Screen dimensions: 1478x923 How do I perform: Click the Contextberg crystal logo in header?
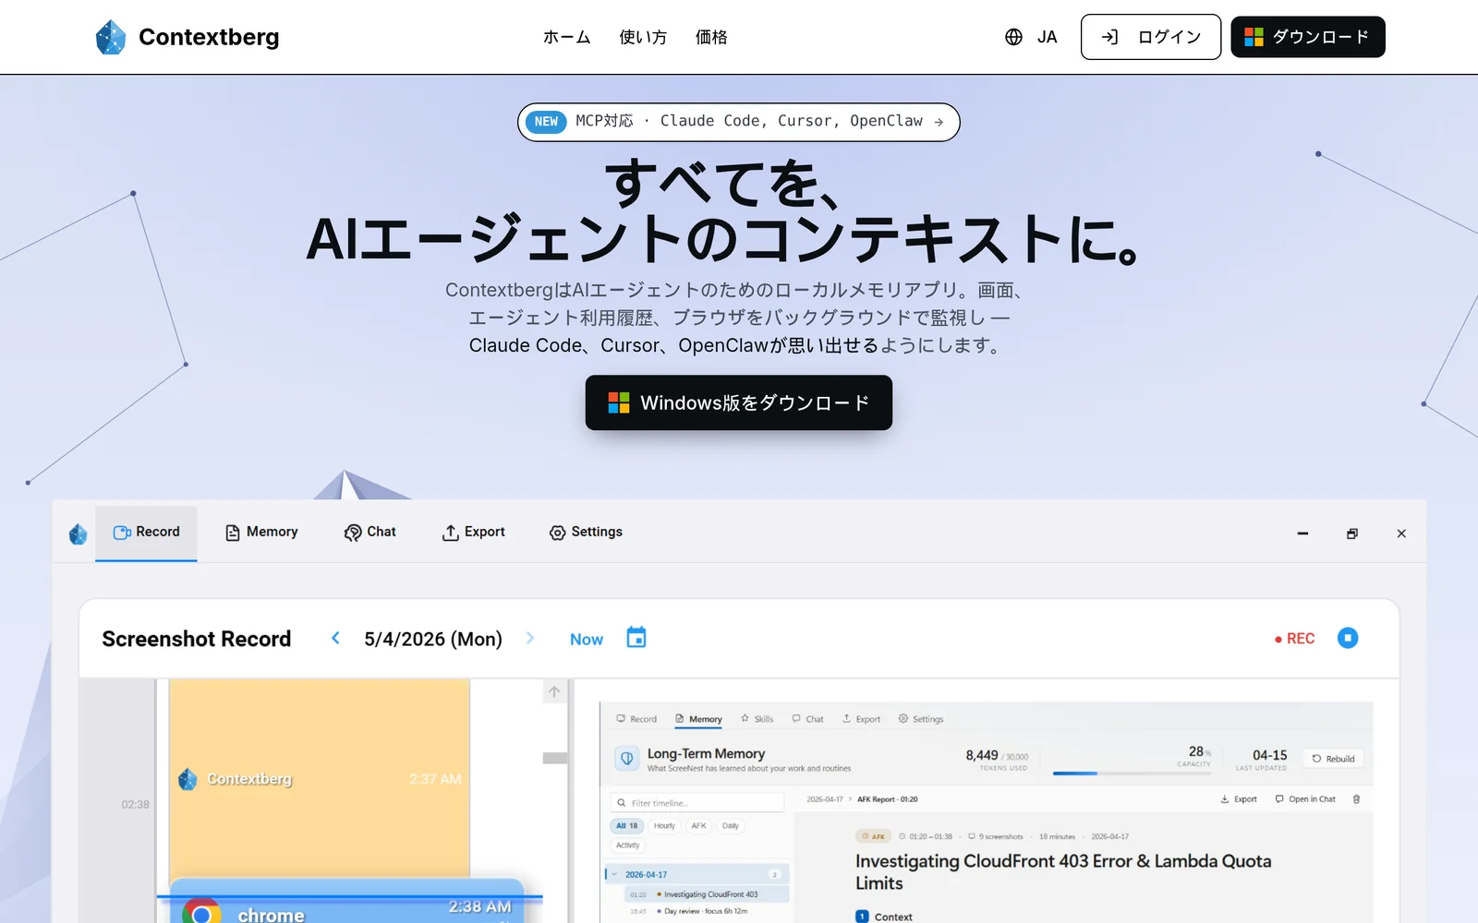(x=111, y=37)
